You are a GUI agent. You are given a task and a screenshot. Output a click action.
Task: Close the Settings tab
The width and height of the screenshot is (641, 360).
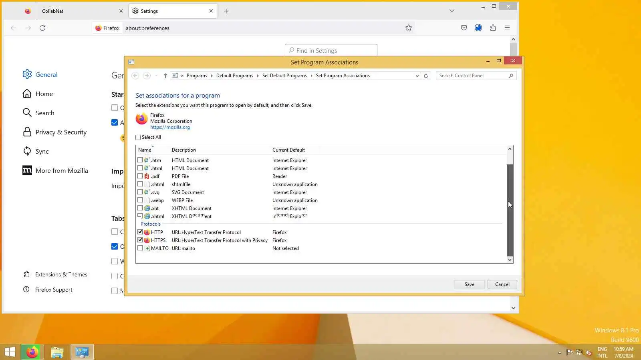click(211, 11)
